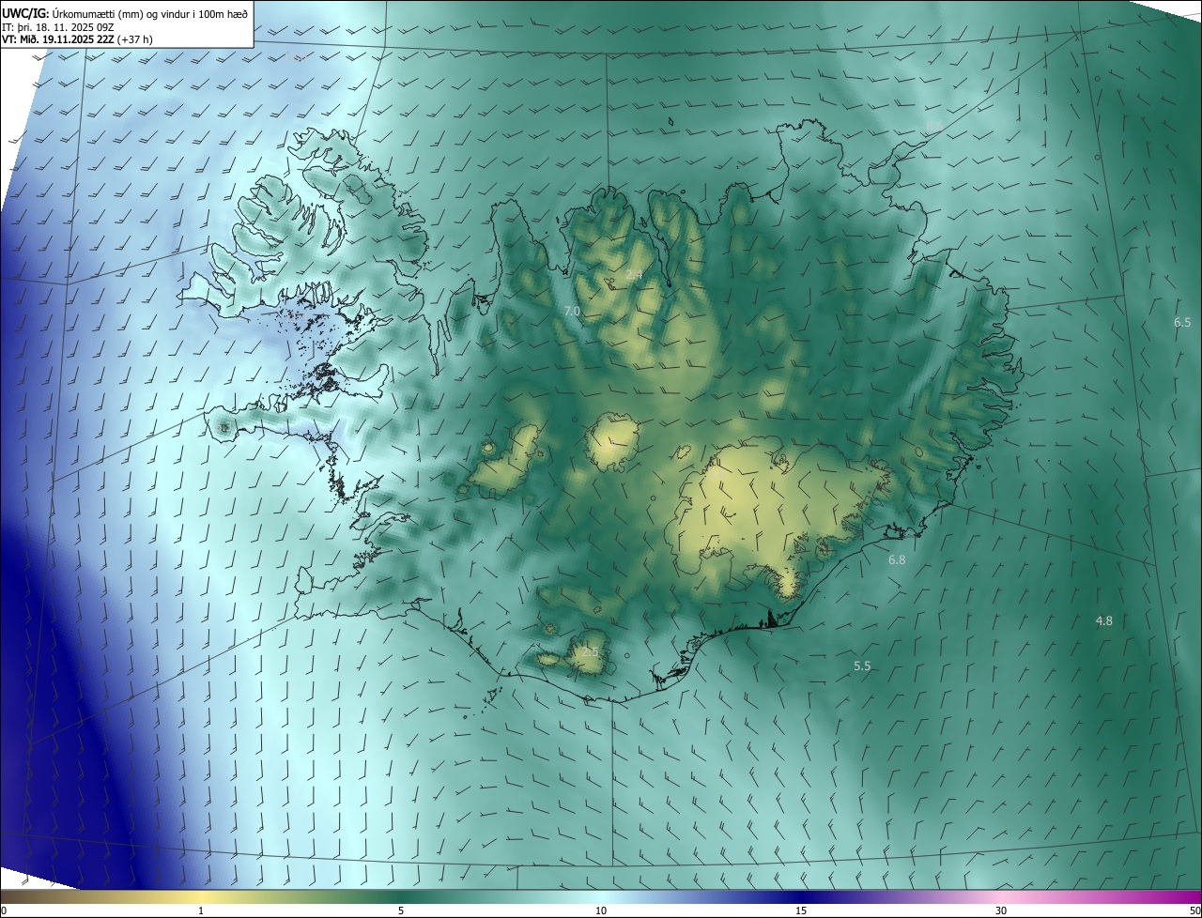Click the "1" tick on the color scale
1202x918 pixels.
[x=201, y=910]
